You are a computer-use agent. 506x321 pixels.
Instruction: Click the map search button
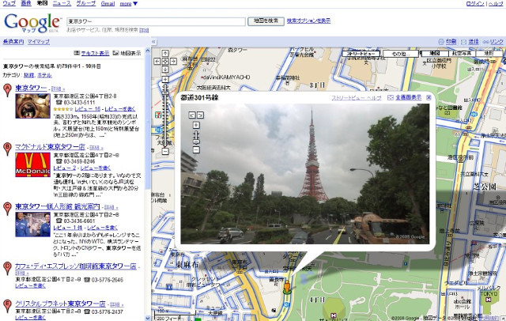pyautogui.click(x=266, y=21)
